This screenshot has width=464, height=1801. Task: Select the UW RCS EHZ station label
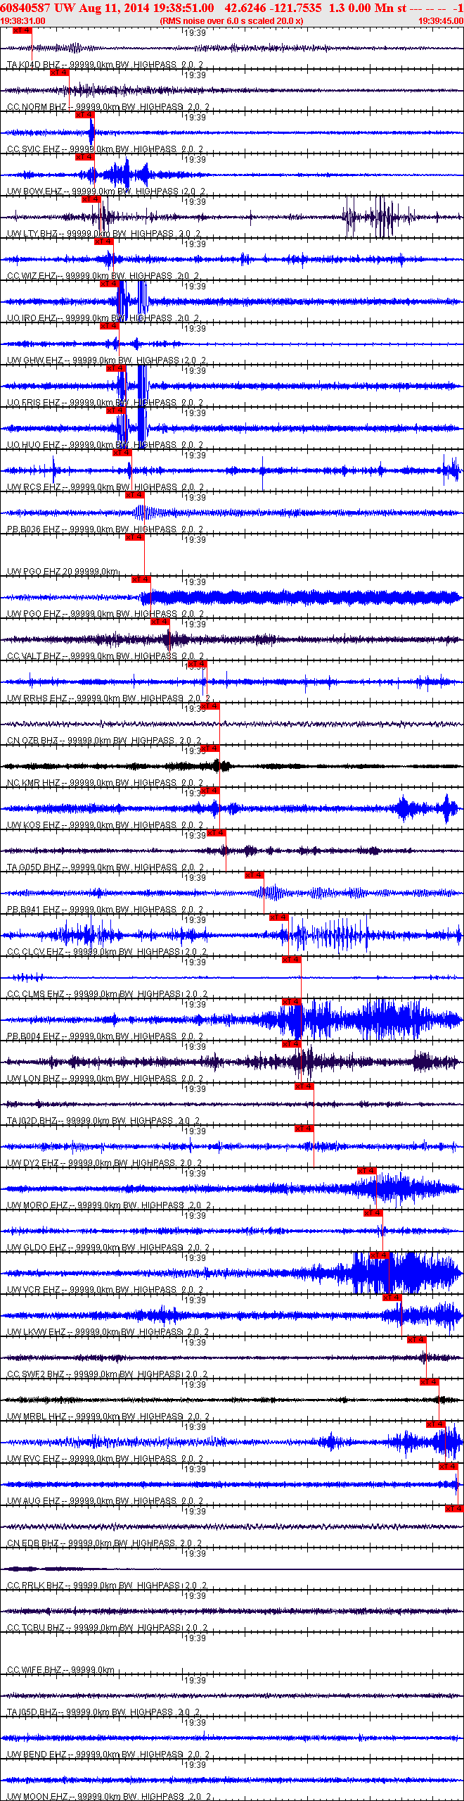click(105, 487)
